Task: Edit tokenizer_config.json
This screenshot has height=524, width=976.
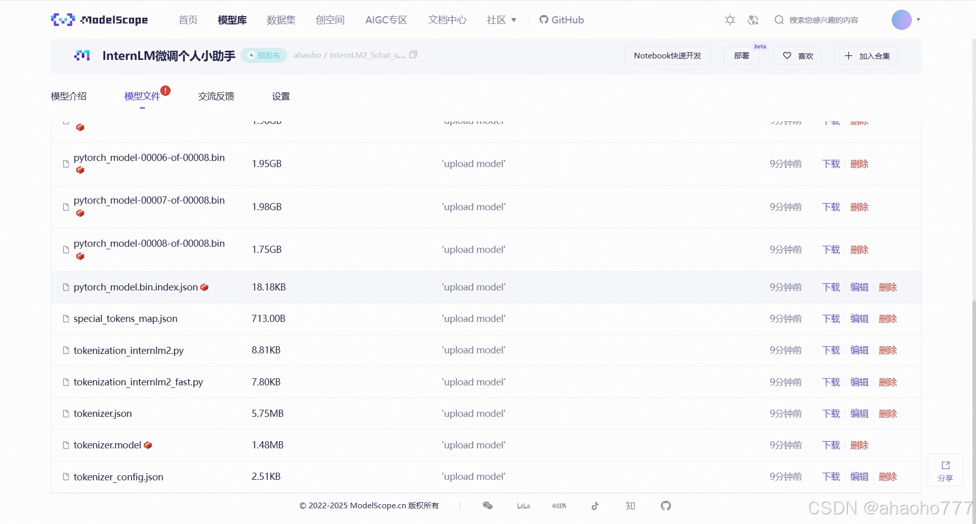Action: [860, 476]
